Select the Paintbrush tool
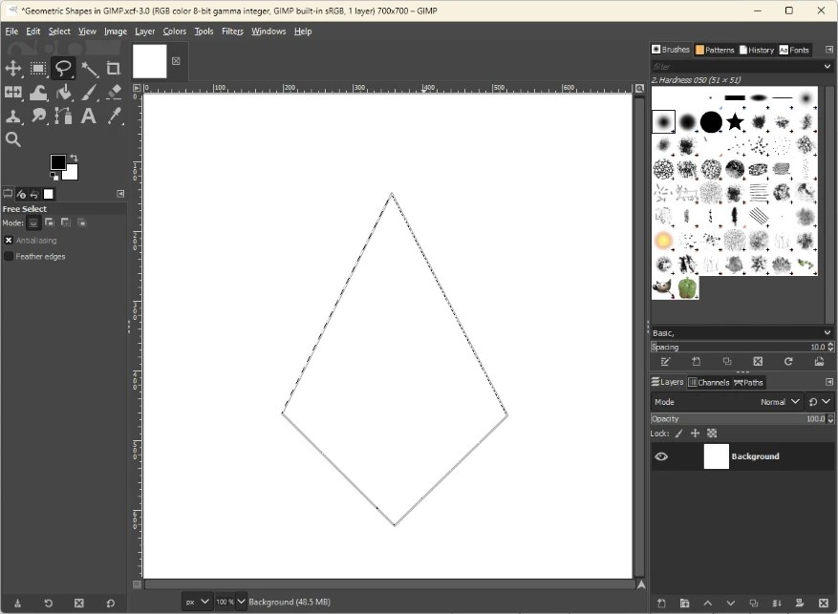Viewport: 838px width, 614px height. pyautogui.click(x=89, y=92)
